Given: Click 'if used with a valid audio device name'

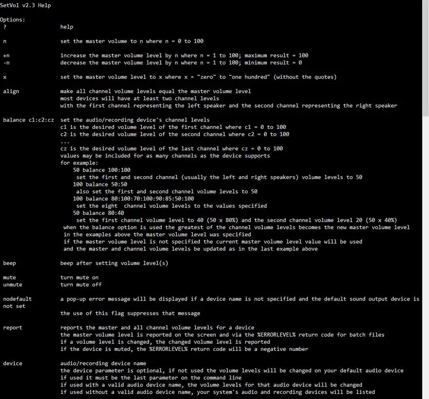Looking at the screenshot, I should pos(211,385).
